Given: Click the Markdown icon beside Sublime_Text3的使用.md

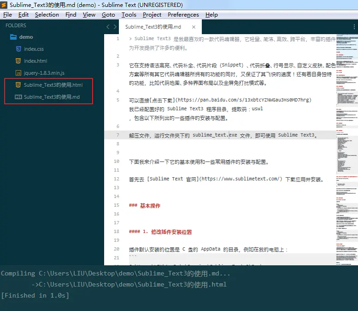Looking at the screenshot, I should (x=18, y=97).
